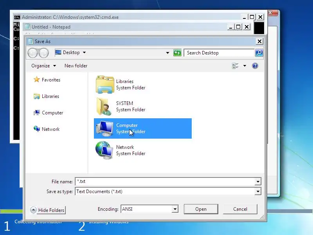
Task: Expand the File name dropdown
Action: click(x=258, y=181)
